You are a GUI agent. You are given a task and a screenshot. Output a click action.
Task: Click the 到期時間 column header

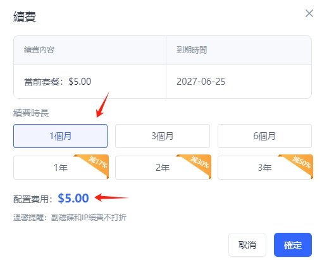192,50
